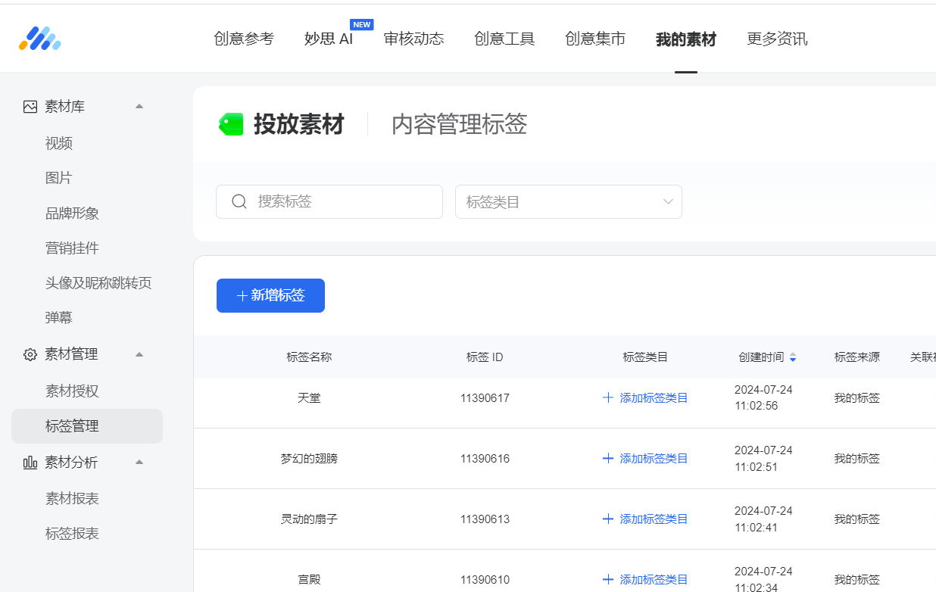The height and width of the screenshot is (592, 936).
Task: Open 标签报表 in the sidebar
Action: point(72,534)
